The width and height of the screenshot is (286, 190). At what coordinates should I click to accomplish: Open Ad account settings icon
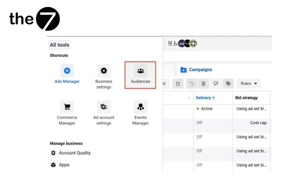[103, 106]
